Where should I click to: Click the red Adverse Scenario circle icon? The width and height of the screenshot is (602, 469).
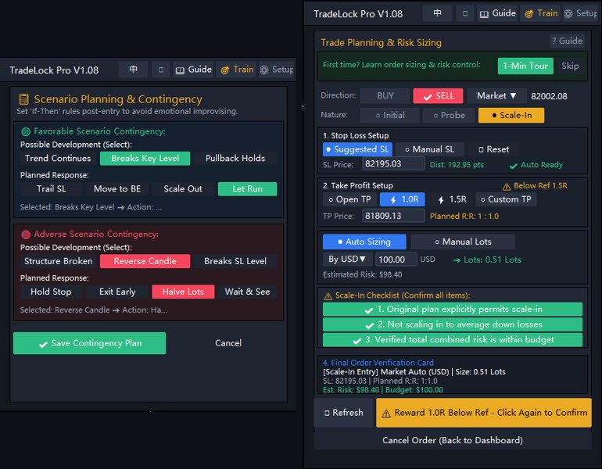(x=26, y=234)
